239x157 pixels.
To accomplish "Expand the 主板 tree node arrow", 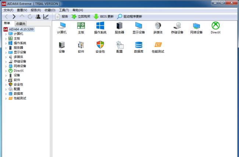I will click(6, 39).
